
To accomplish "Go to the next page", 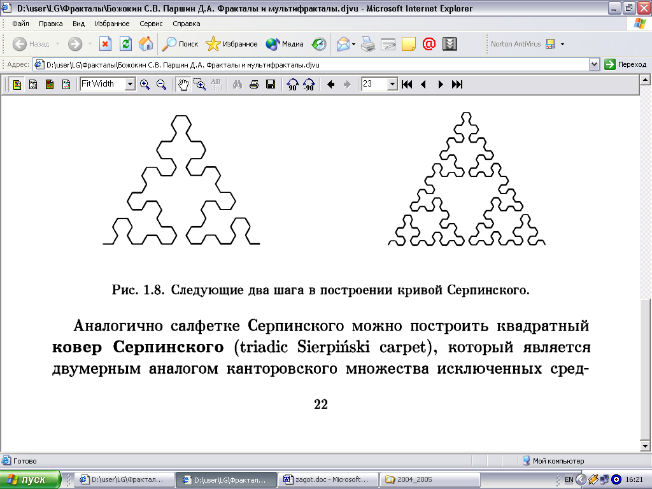I will 441,85.
